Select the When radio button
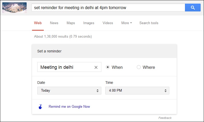Image resolution: width=204 pixels, height=122 pixels. (x=108, y=67)
